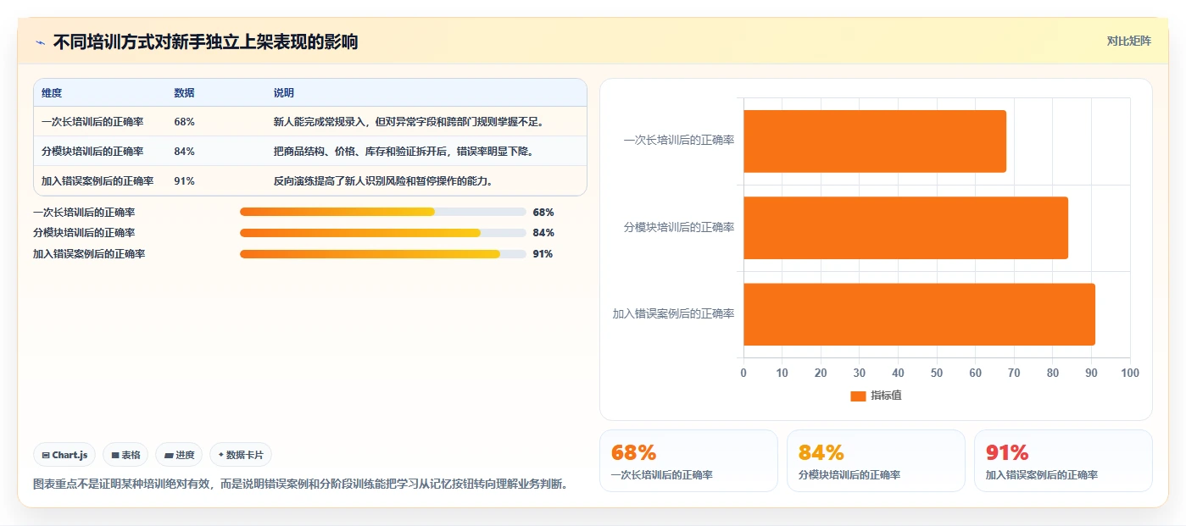Click the lightning icon beside the title
Image resolution: width=1186 pixels, height=526 pixels.
[41, 42]
